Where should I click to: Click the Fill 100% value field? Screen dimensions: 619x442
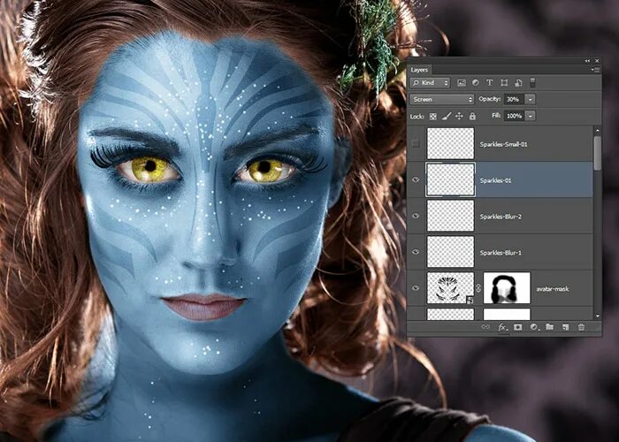coord(515,116)
